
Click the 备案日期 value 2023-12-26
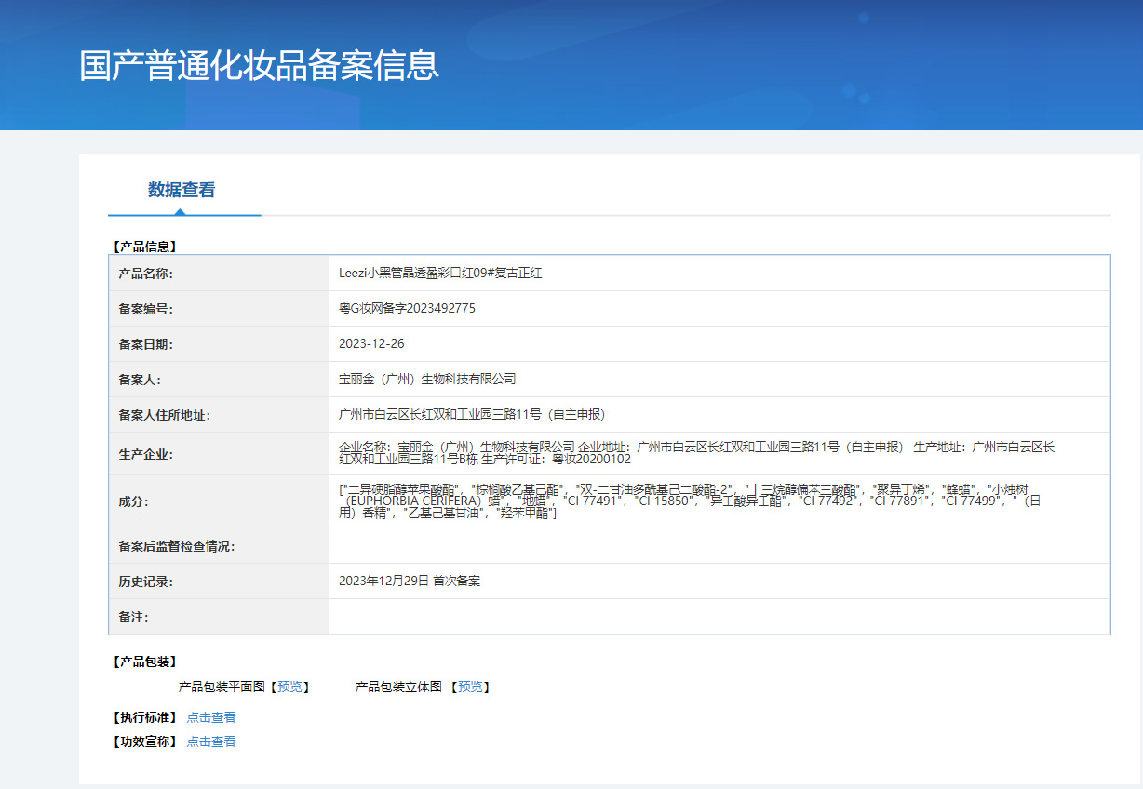(371, 343)
